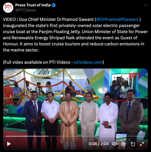
Task: Mute the video using the speaker icon
Action: [x=114, y=144]
